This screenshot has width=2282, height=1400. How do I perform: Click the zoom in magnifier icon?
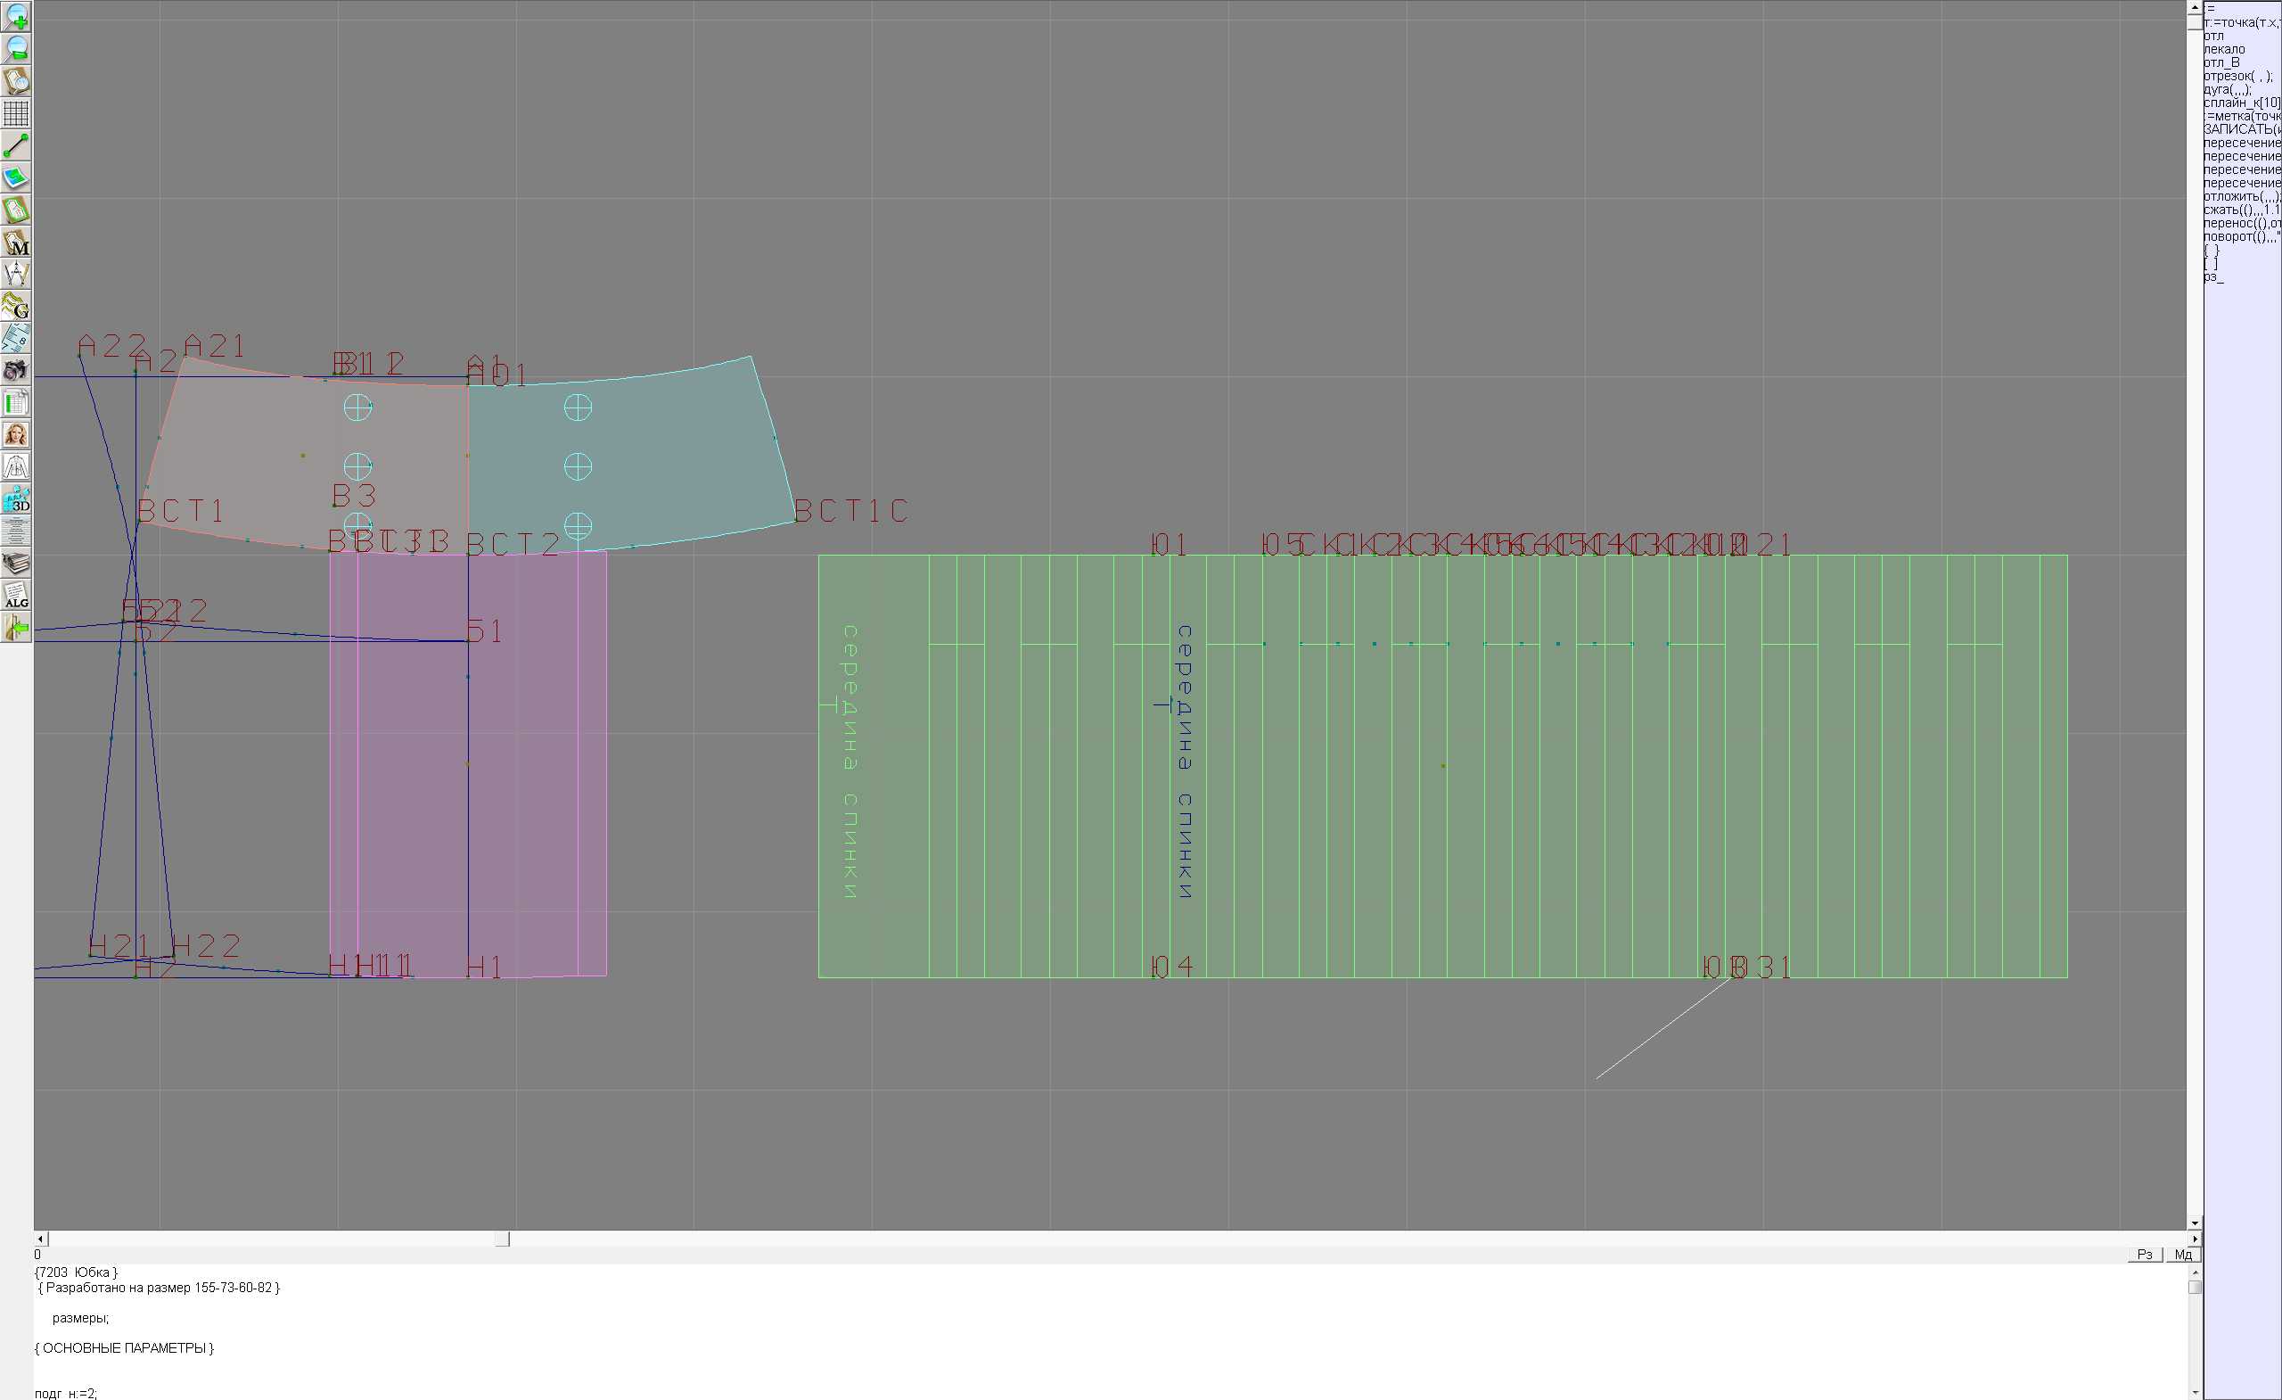coord(16,17)
